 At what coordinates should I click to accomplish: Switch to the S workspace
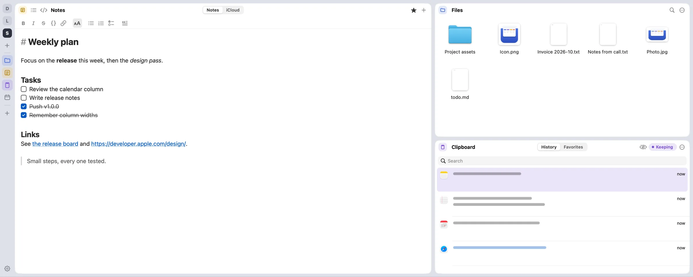[x=7, y=33]
